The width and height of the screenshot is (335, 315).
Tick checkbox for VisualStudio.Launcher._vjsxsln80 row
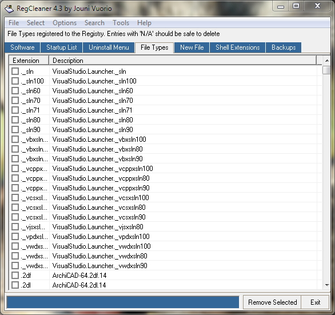pyautogui.click(x=15, y=227)
